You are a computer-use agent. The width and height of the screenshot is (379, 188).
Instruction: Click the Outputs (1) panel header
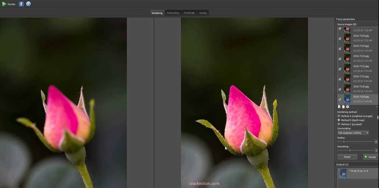coord(342,164)
